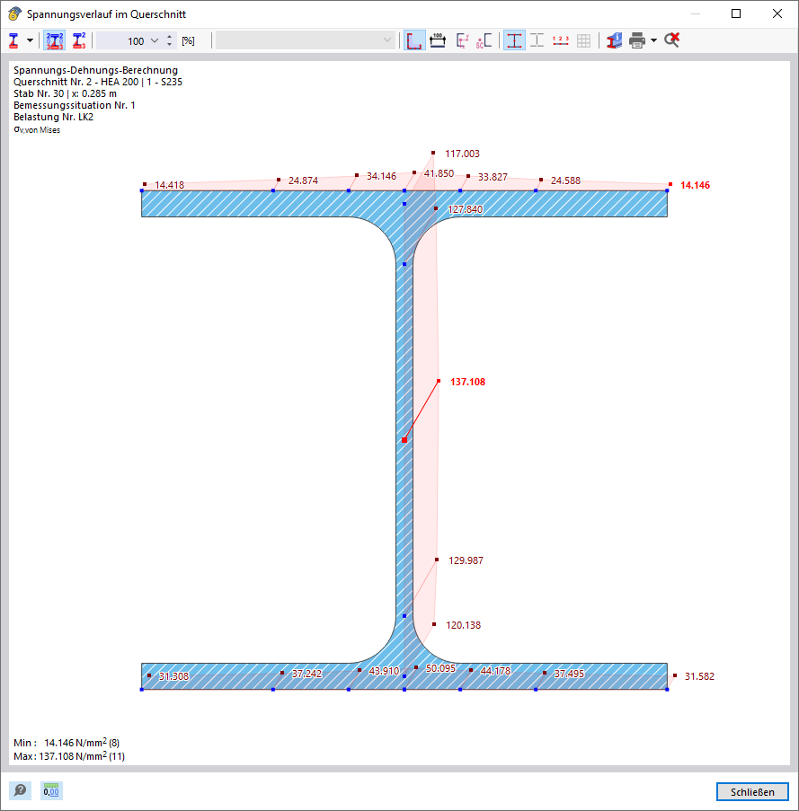Click the printer icon
The image size is (799, 811).
click(x=637, y=40)
